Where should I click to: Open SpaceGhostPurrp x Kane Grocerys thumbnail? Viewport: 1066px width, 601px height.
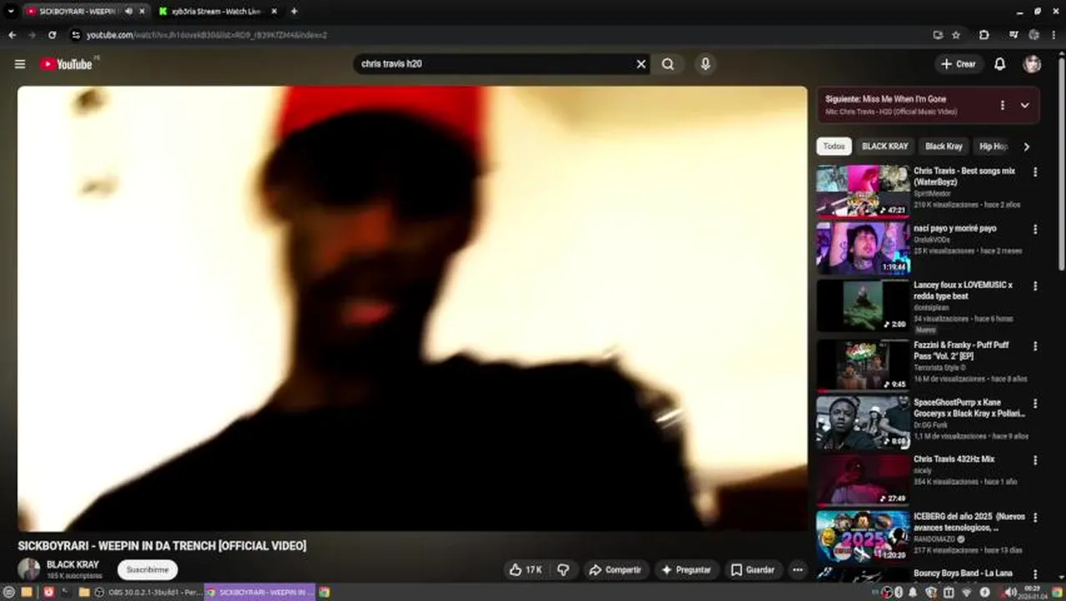click(x=862, y=422)
